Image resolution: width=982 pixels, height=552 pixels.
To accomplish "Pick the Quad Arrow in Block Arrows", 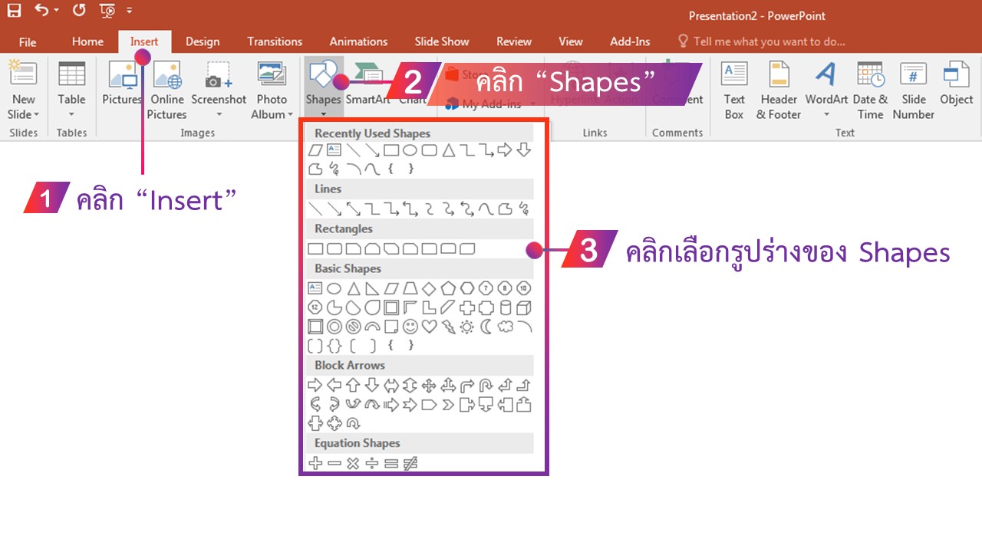I will coord(429,385).
